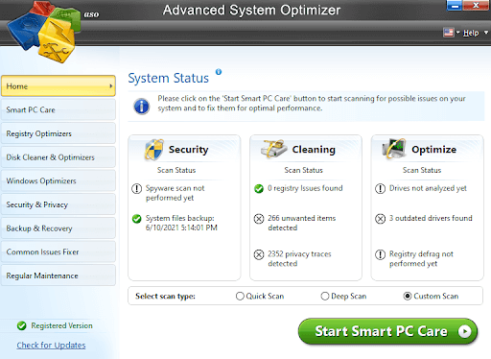Open Windows Optimizers in sidebar
The width and height of the screenshot is (491, 359).
(x=58, y=180)
